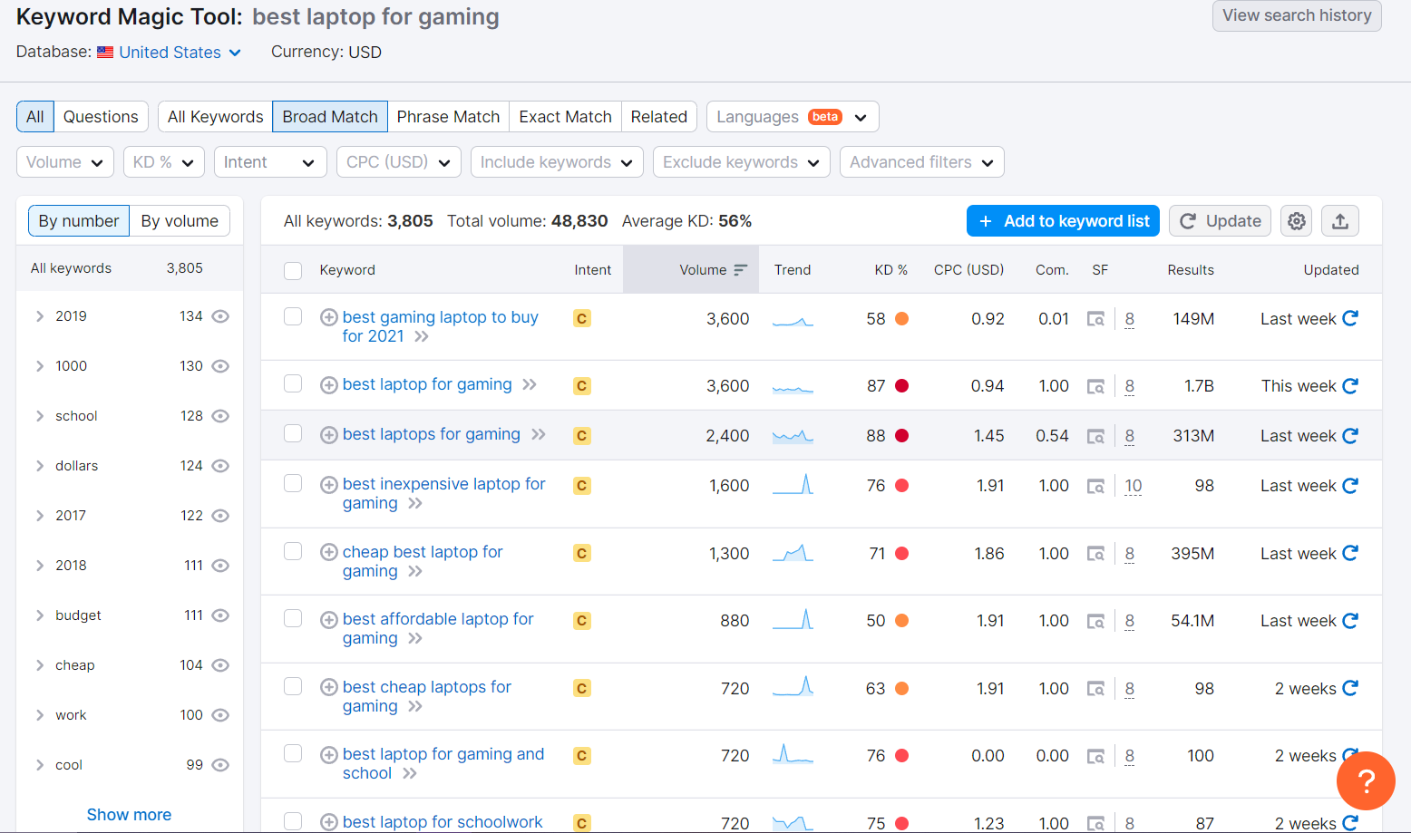Refresh the 'best cheap laptops for gaming' row

[1350, 688]
